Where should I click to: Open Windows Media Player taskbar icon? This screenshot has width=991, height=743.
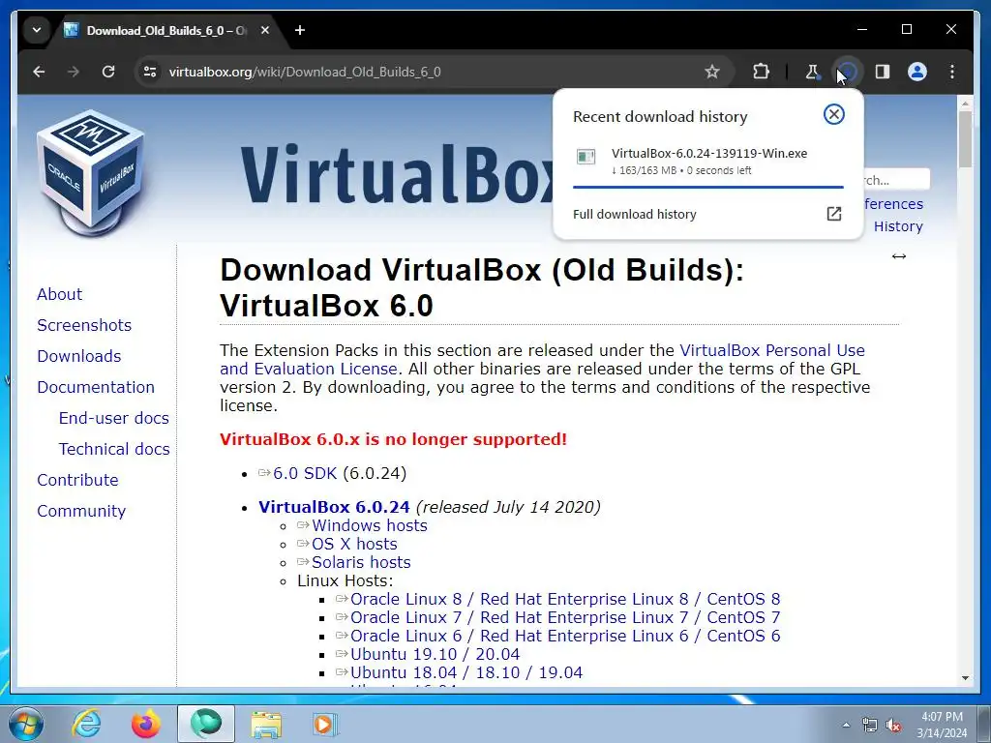[325, 724]
